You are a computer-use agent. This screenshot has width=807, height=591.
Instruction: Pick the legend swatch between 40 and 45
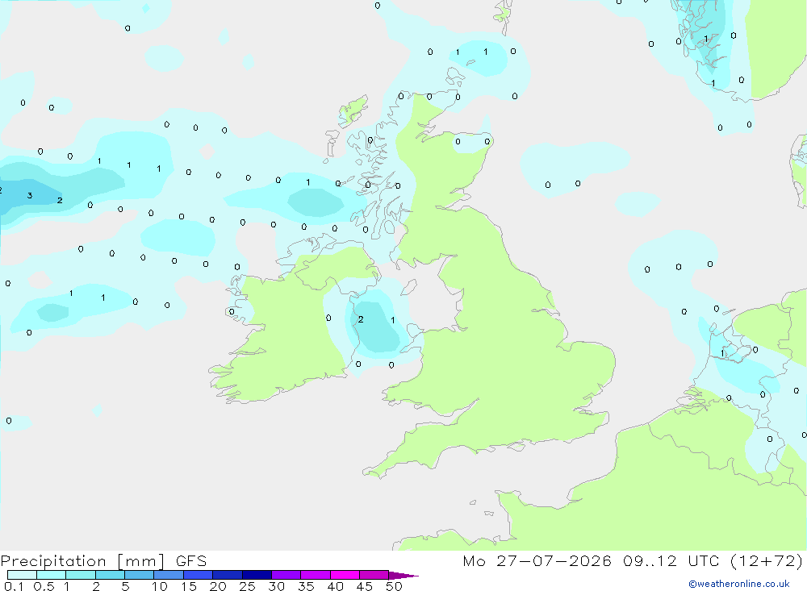coord(345,575)
